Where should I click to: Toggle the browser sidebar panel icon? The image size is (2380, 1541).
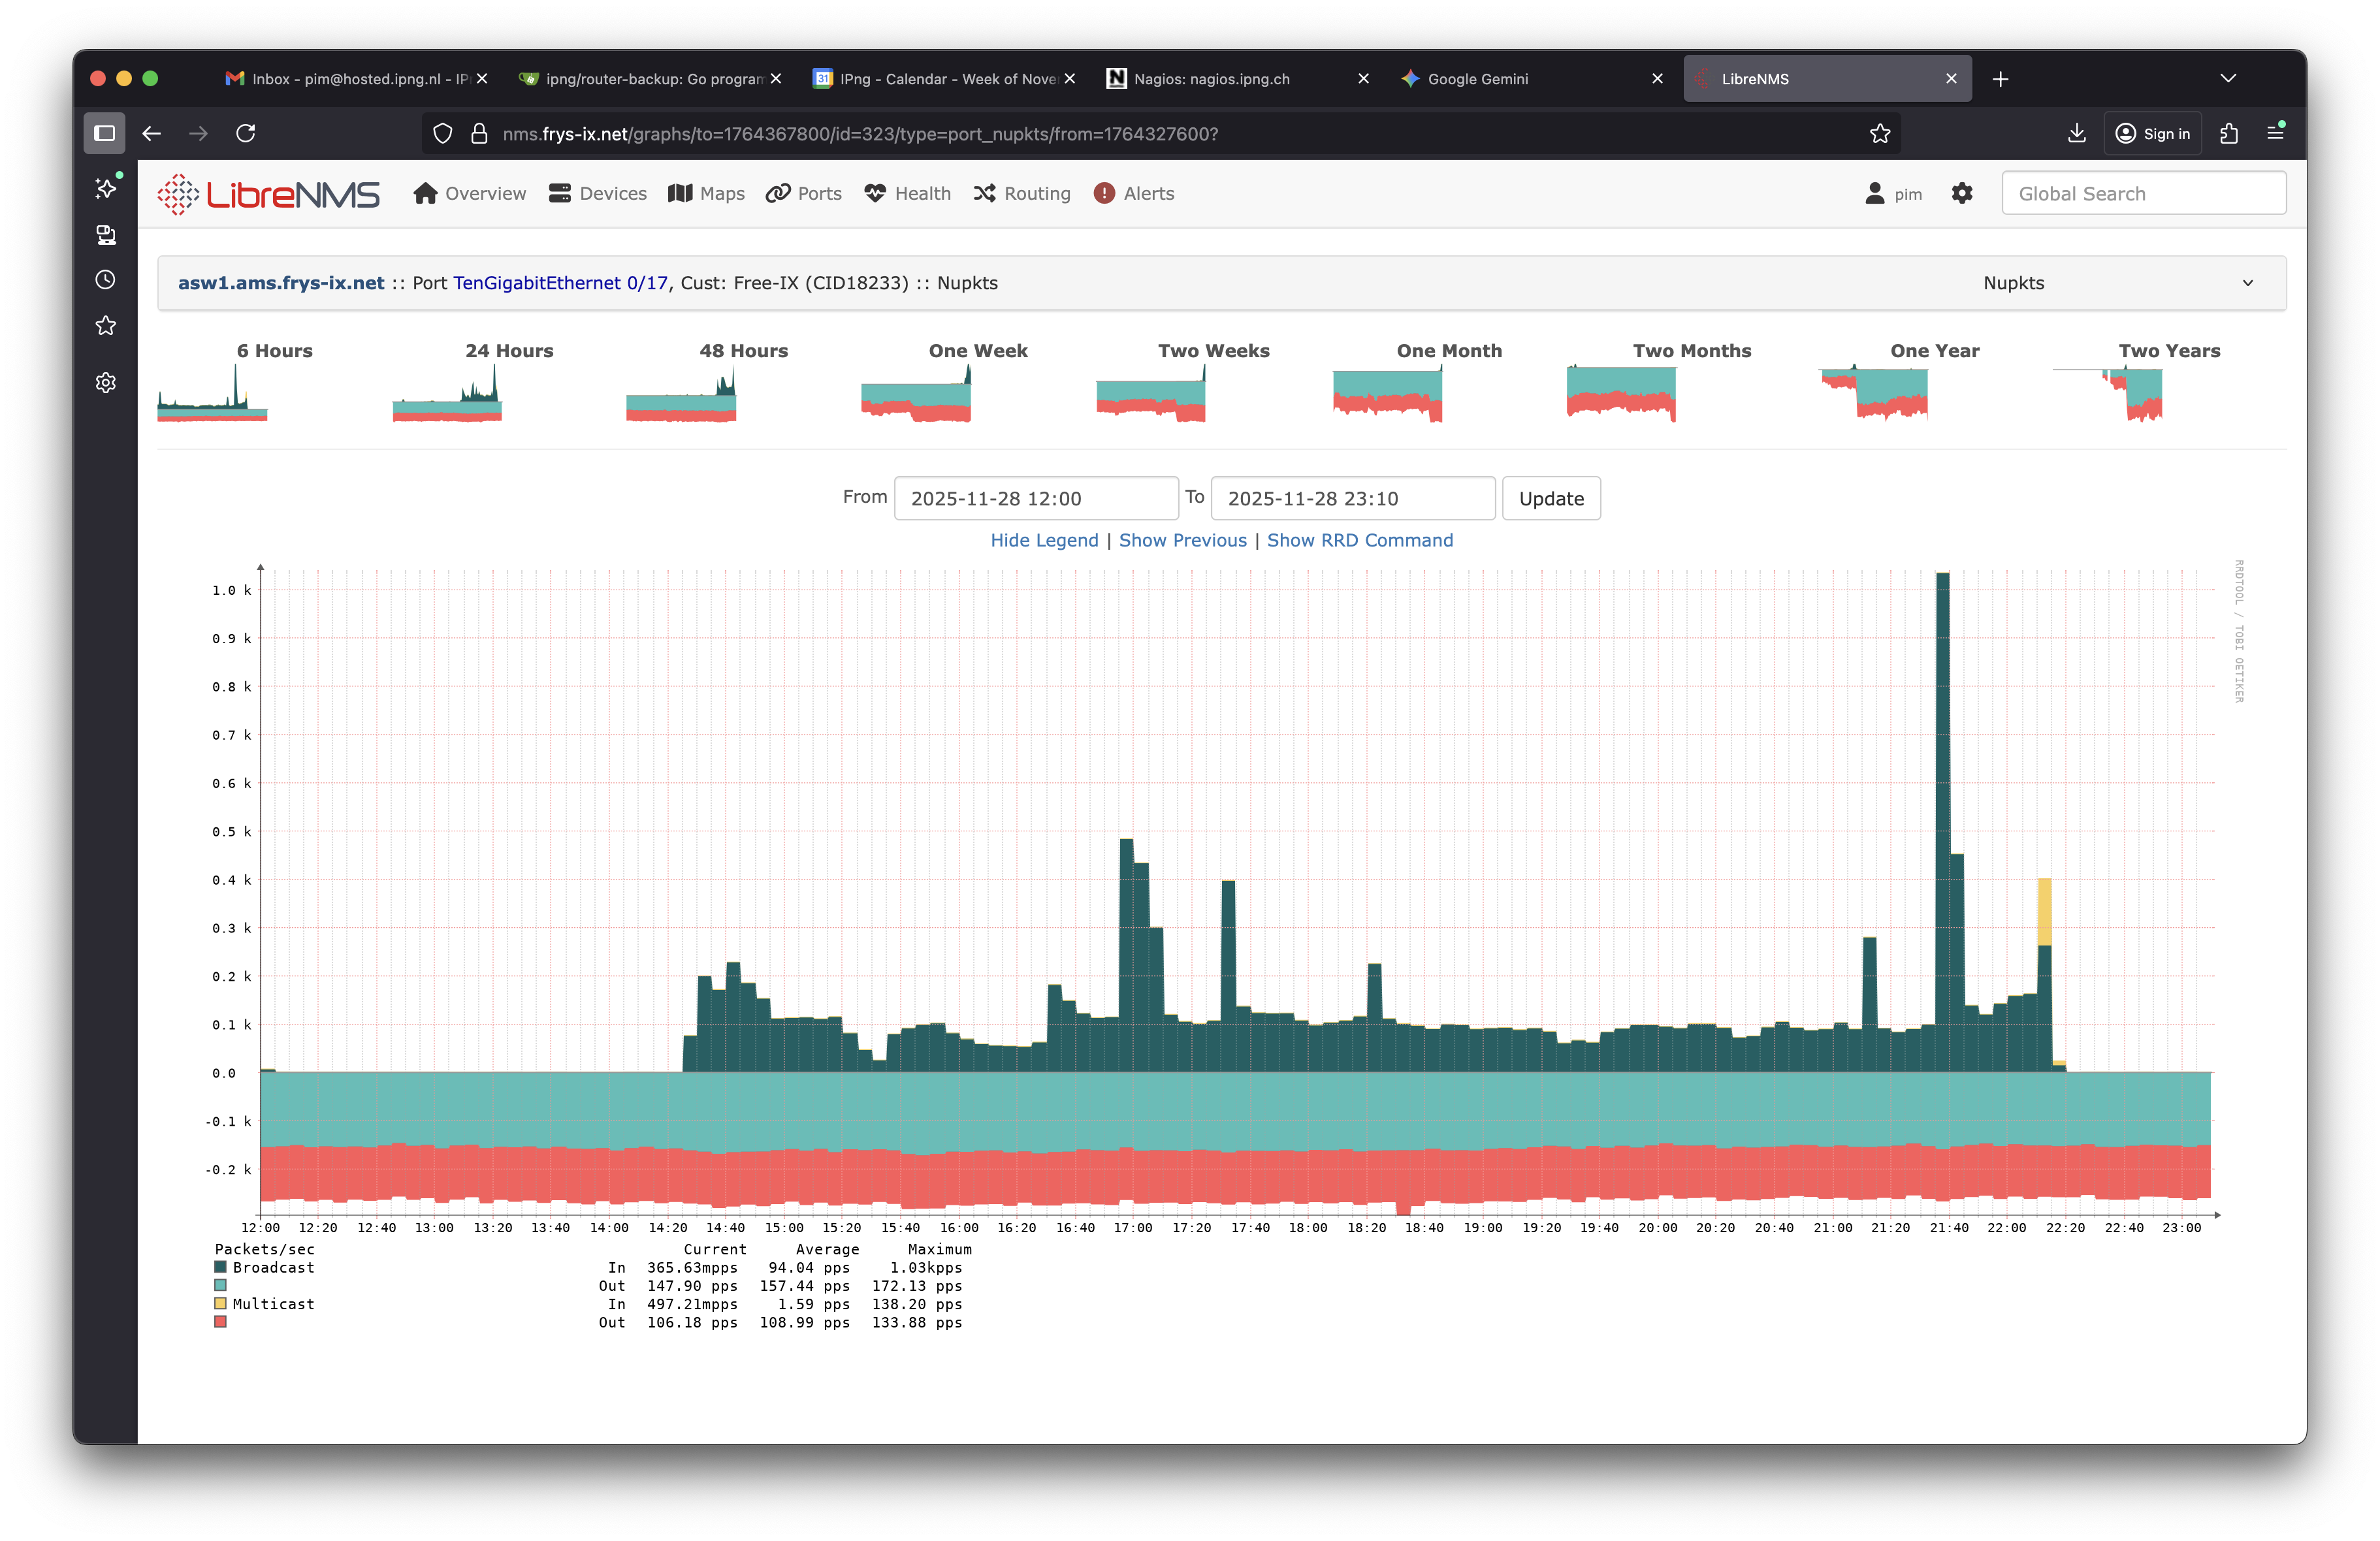pyautogui.click(x=105, y=134)
